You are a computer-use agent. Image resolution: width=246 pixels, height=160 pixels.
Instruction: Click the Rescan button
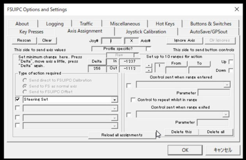pos(24,40)
